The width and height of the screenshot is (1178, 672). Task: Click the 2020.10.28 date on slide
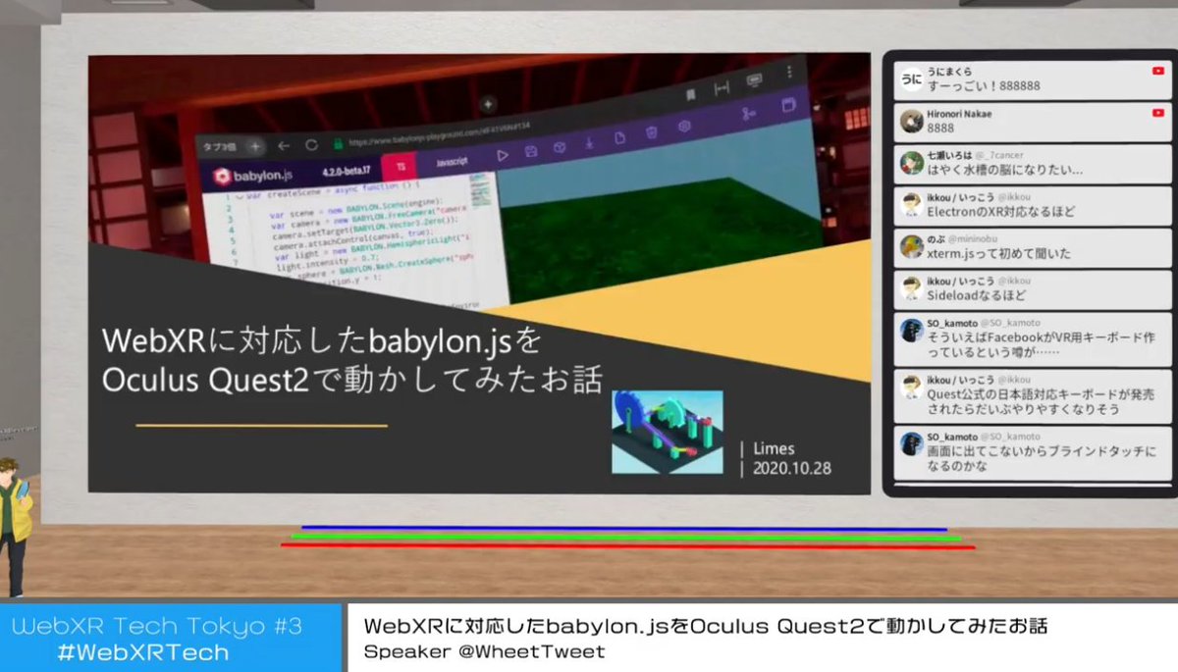tap(792, 468)
